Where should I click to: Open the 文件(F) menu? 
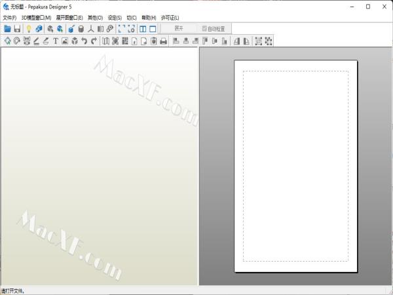[10, 18]
